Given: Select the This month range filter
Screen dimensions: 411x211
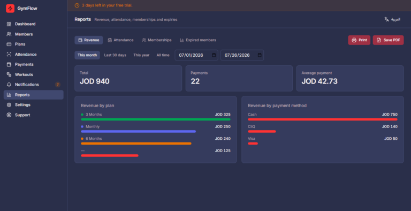Looking at the screenshot, I should click(x=87, y=55).
